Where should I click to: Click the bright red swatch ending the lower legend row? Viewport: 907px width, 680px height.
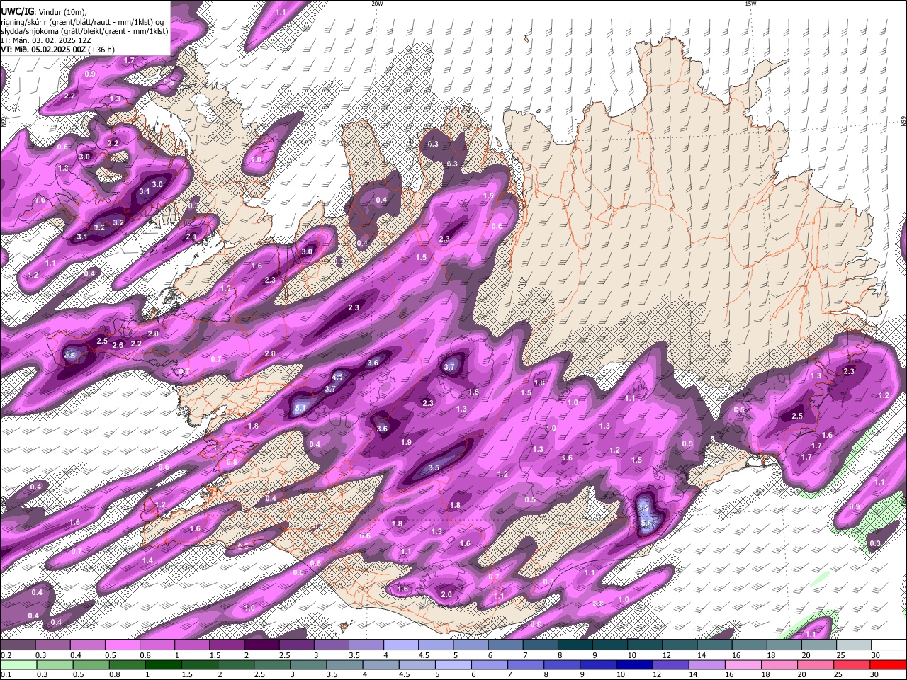pos(888,664)
